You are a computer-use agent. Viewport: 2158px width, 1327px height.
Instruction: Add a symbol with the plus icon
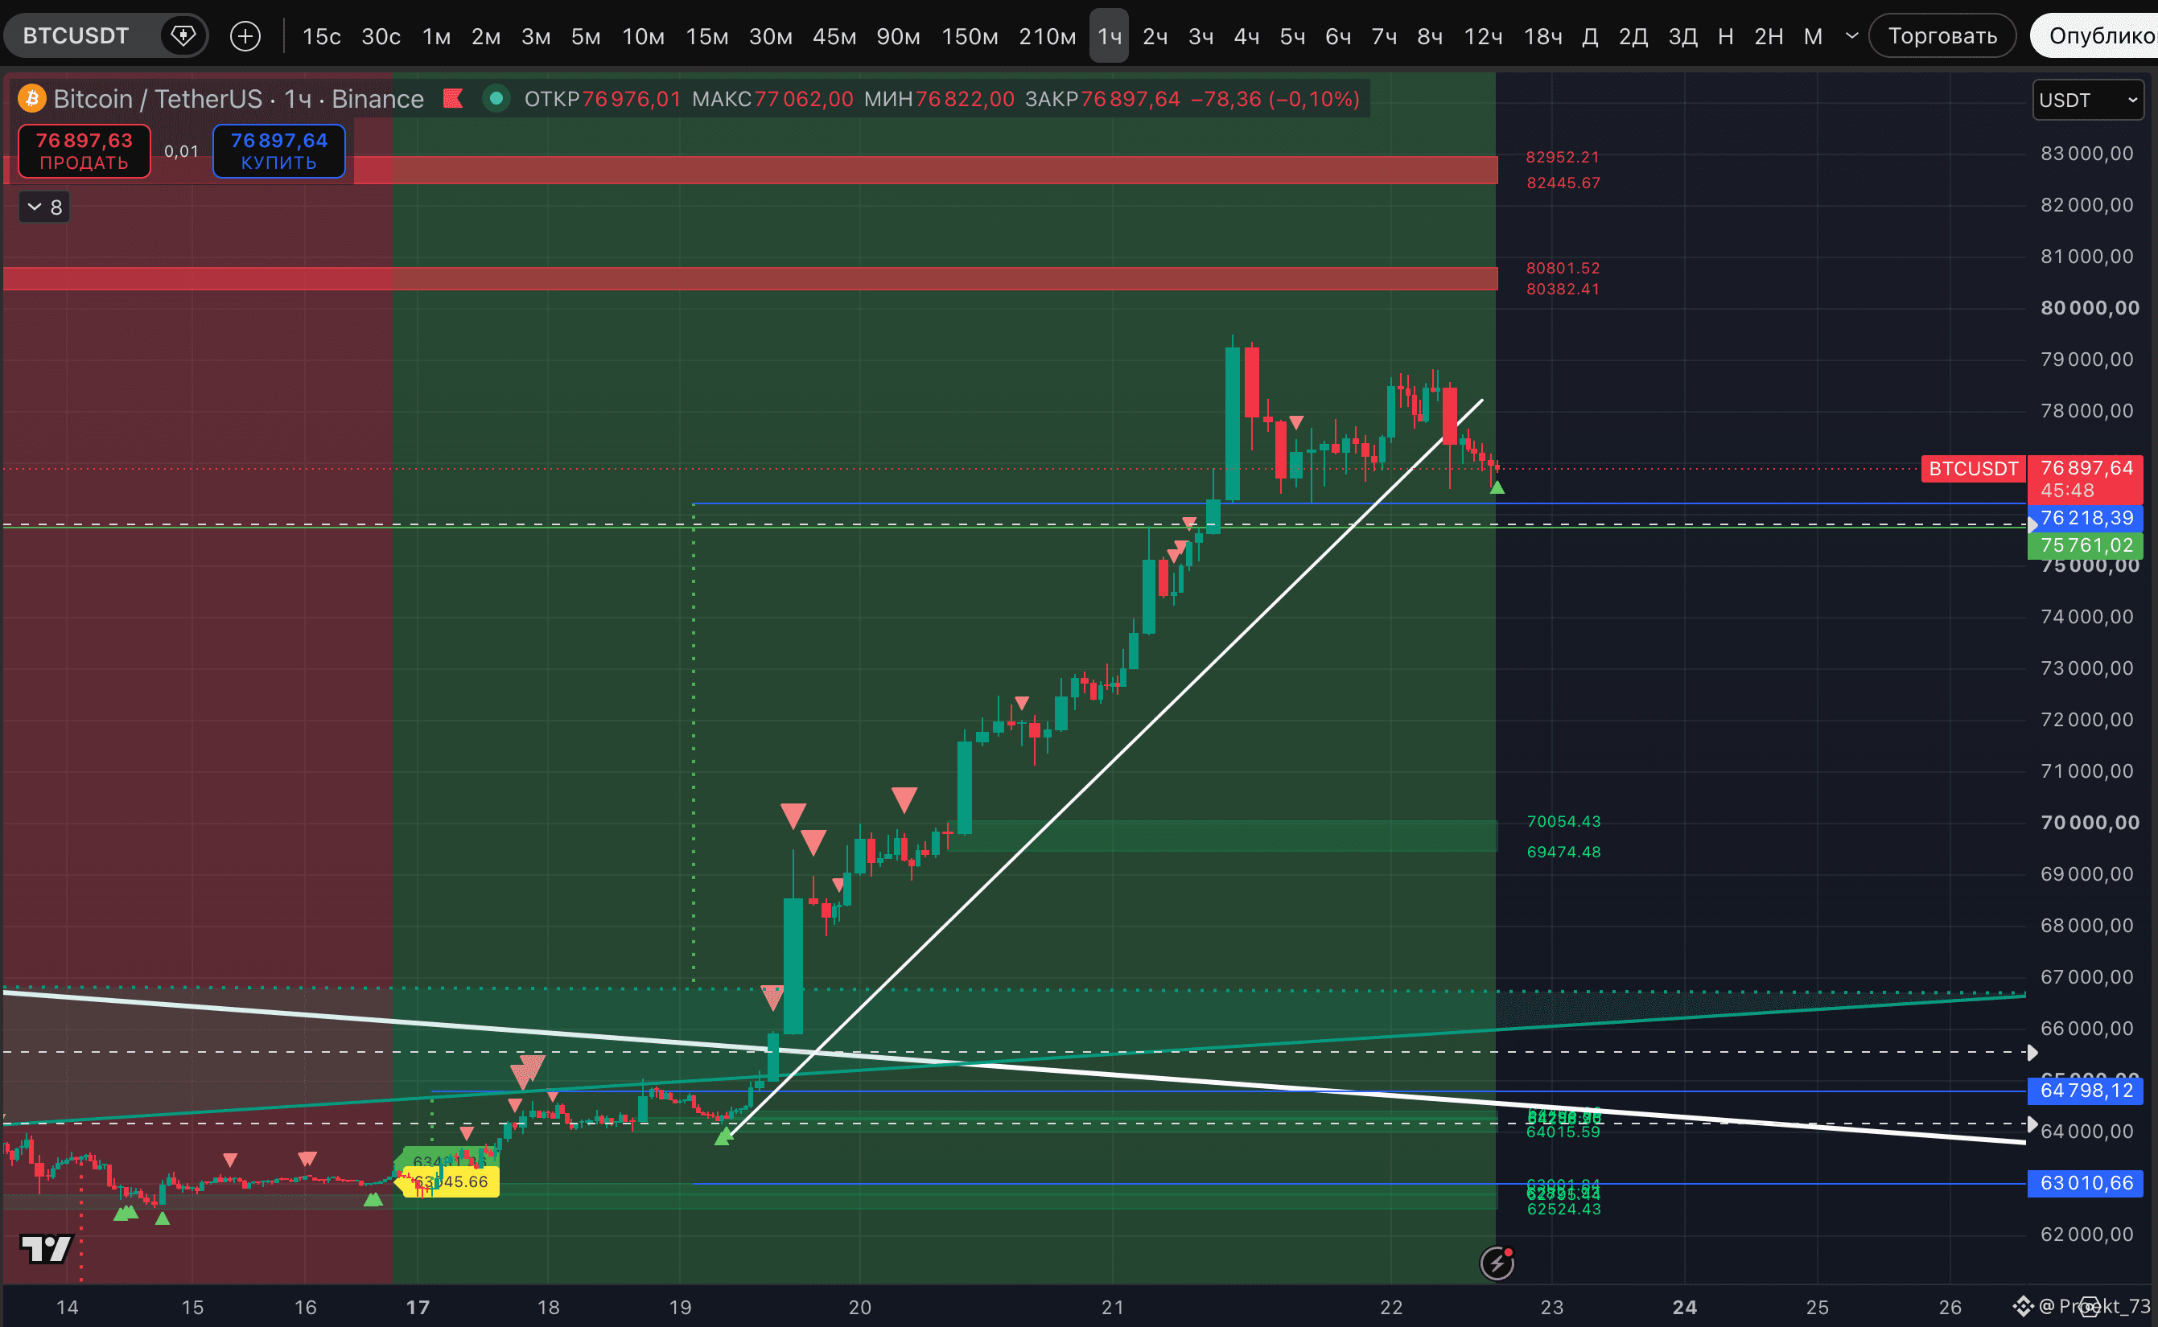(245, 36)
